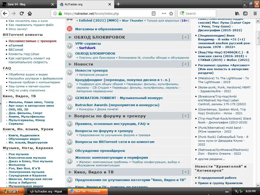The width and height of the screenshot is (260, 195).
Task: Expand the collapsed sidebar handle at left edge
Action: coord(1,104)
